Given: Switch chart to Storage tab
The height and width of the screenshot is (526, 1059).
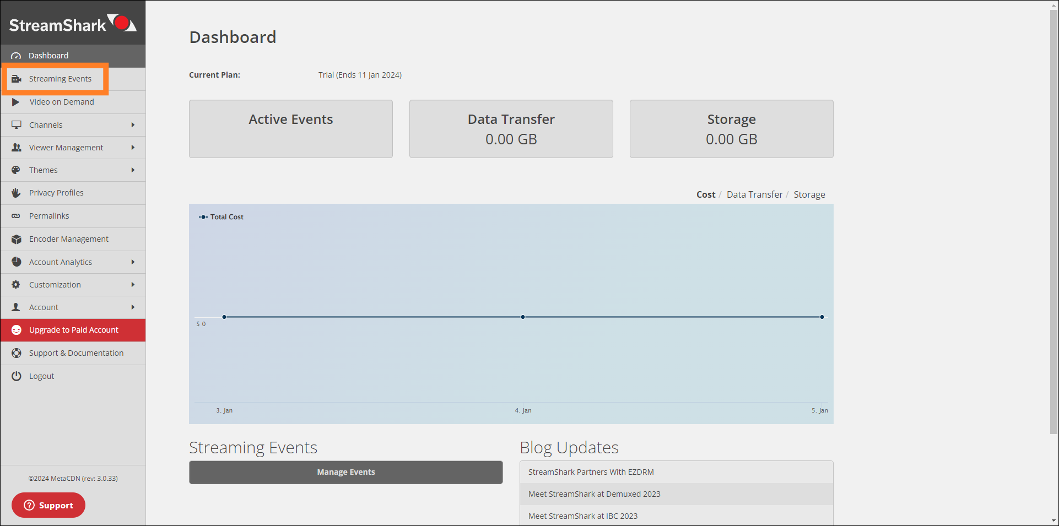Looking at the screenshot, I should 809,194.
